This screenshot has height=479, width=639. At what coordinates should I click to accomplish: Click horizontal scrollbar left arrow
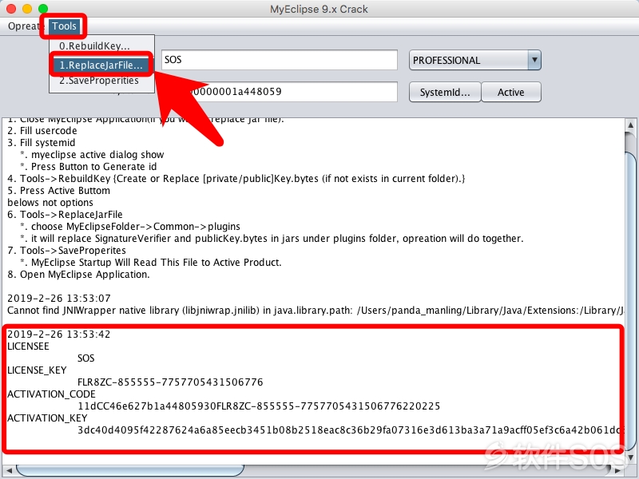click(9, 471)
